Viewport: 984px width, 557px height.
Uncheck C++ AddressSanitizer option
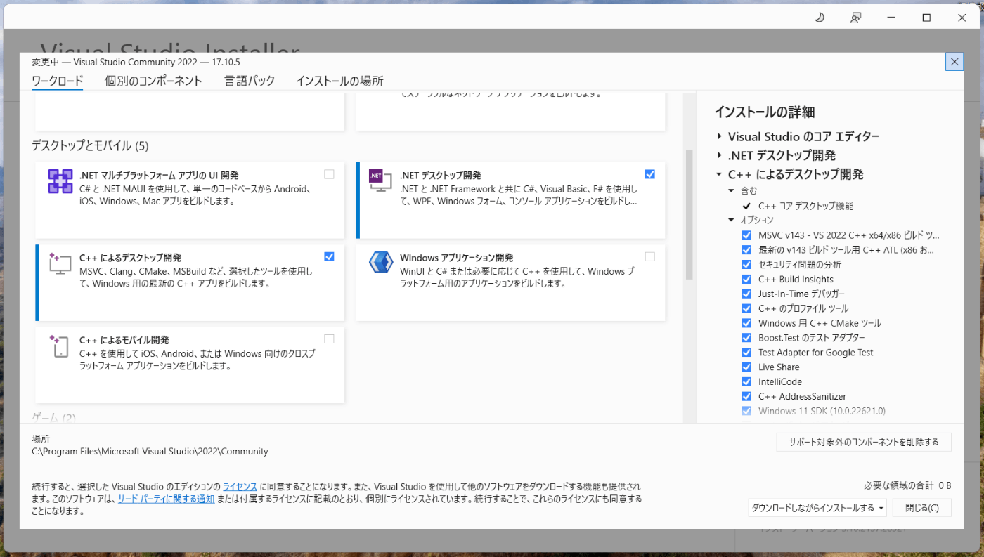click(746, 397)
